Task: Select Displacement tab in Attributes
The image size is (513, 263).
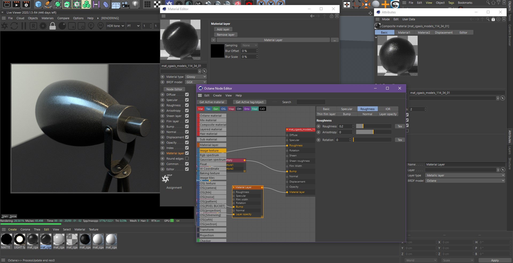Action: point(444,33)
